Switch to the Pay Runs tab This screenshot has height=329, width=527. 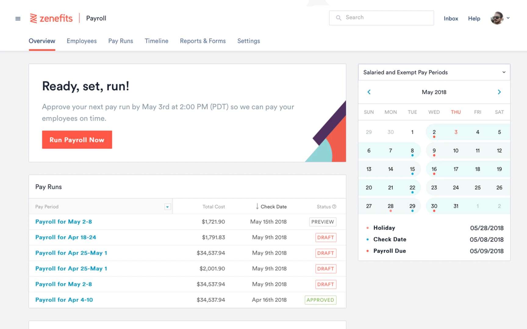point(120,41)
